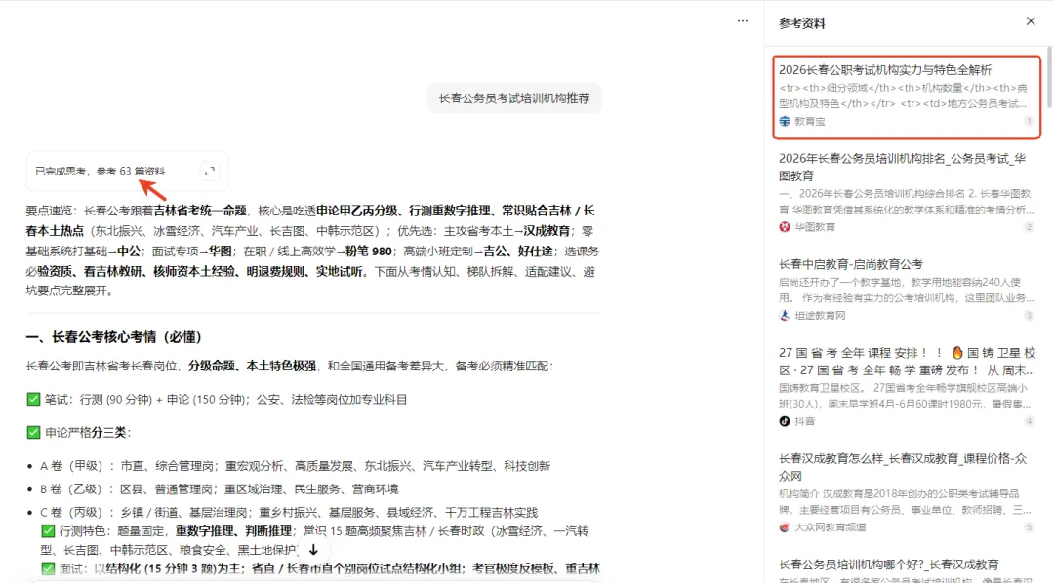This screenshot has width=1054, height=583.
Task: Click the 抖音 source icon
Action: pos(785,422)
